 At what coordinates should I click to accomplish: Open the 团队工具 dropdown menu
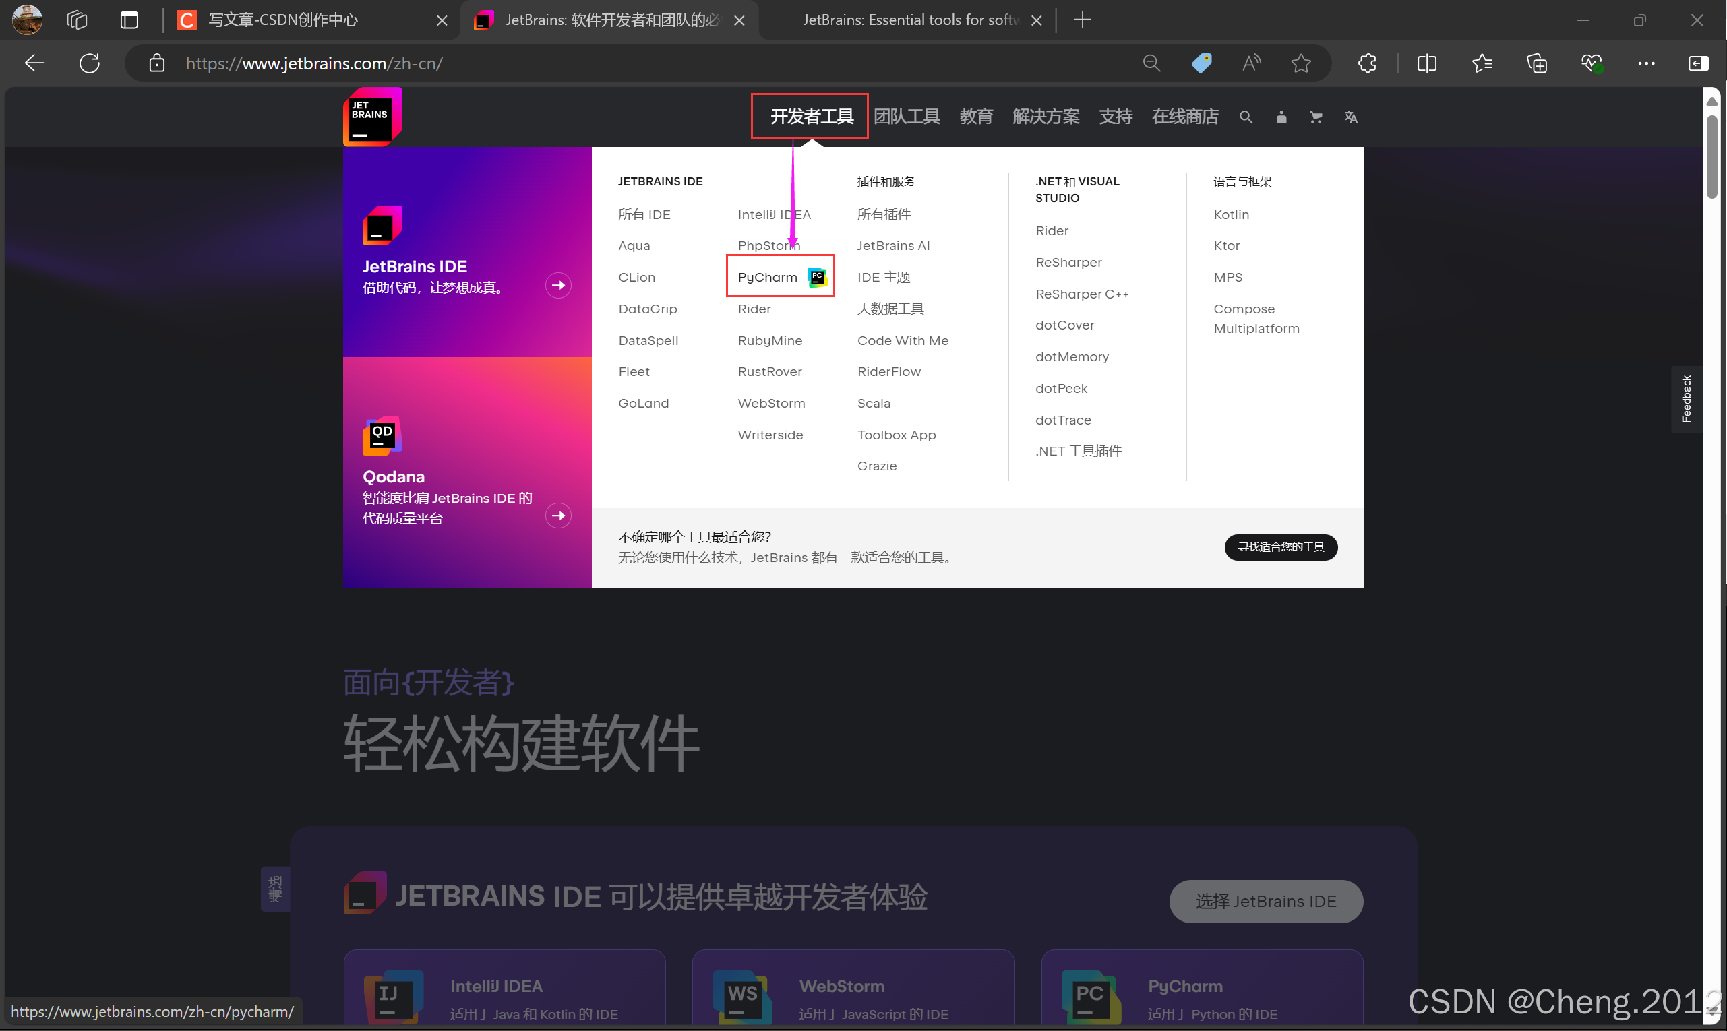pyautogui.click(x=907, y=117)
